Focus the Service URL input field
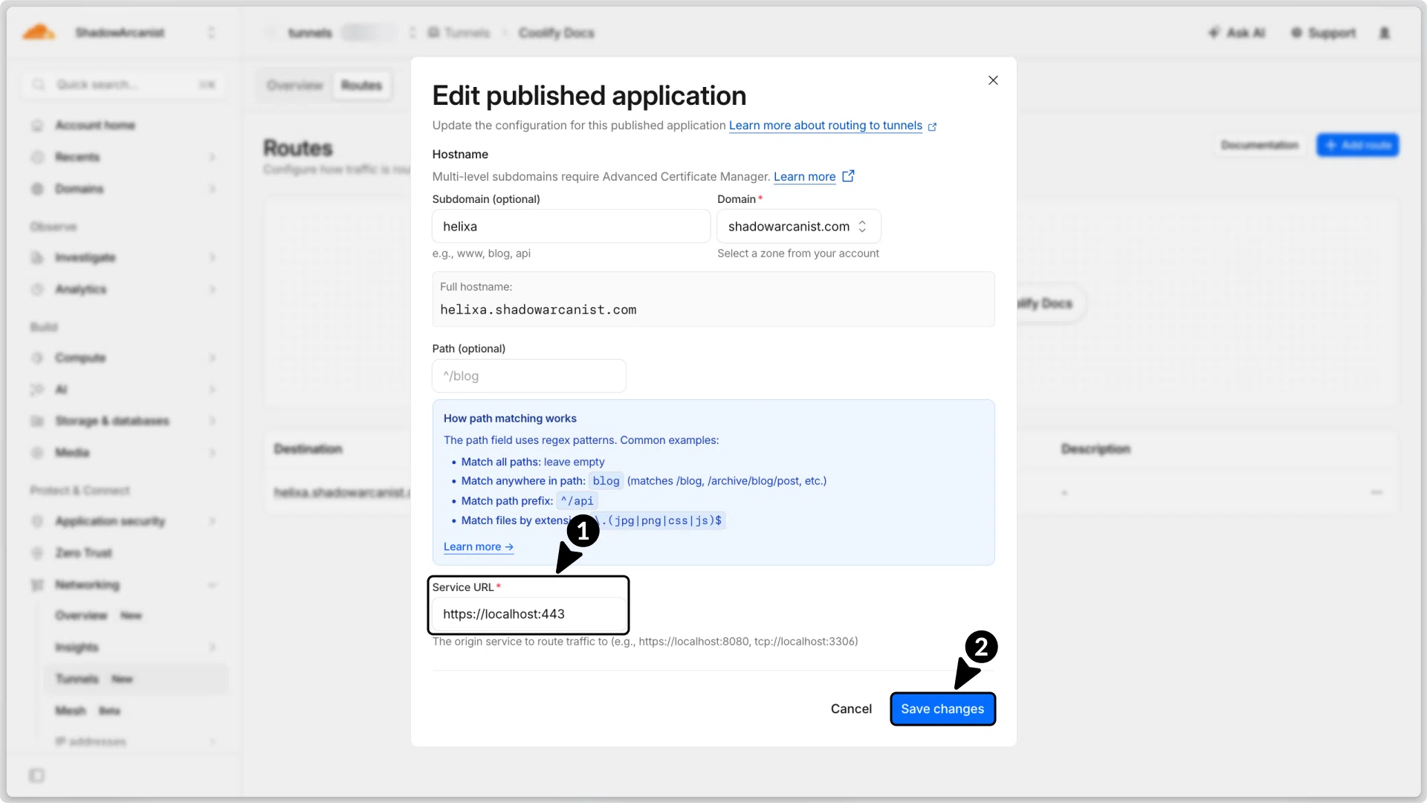This screenshot has height=803, width=1427. (529, 614)
